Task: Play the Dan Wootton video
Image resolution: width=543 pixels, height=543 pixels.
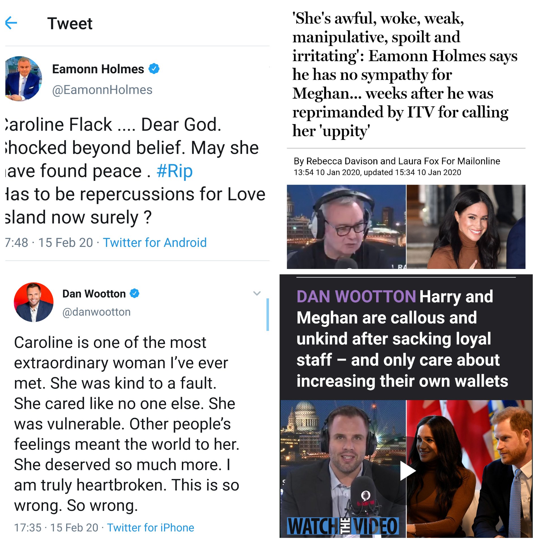Action: [407, 471]
